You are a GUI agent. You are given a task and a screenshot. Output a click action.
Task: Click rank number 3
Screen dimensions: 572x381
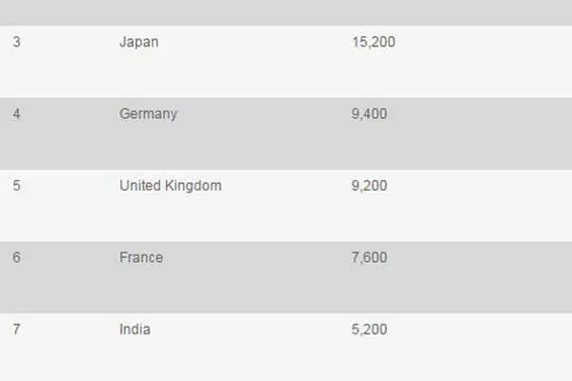(16, 42)
